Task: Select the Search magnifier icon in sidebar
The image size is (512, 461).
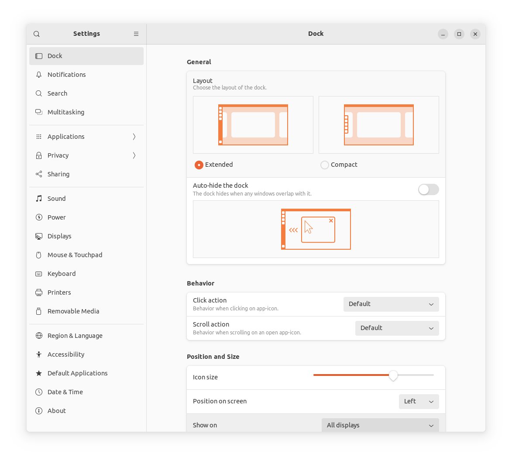Action: tap(38, 93)
